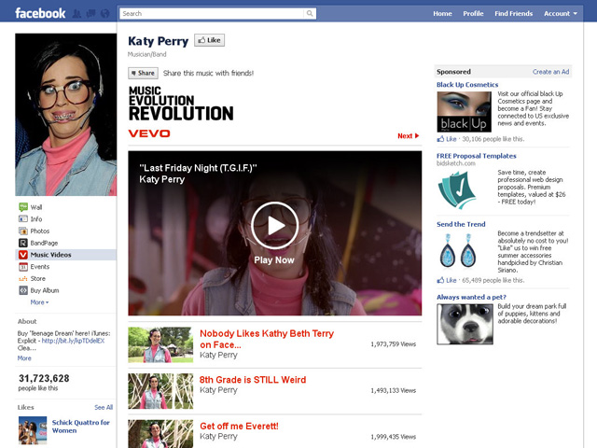Click 1,493,133 Views text
Viewport: 597px width, 448px height.
[x=394, y=390]
